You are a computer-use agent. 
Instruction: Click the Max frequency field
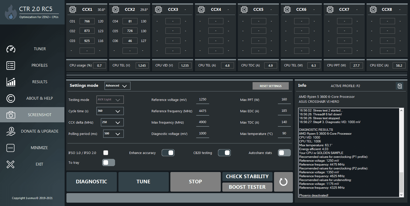(203, 122)
